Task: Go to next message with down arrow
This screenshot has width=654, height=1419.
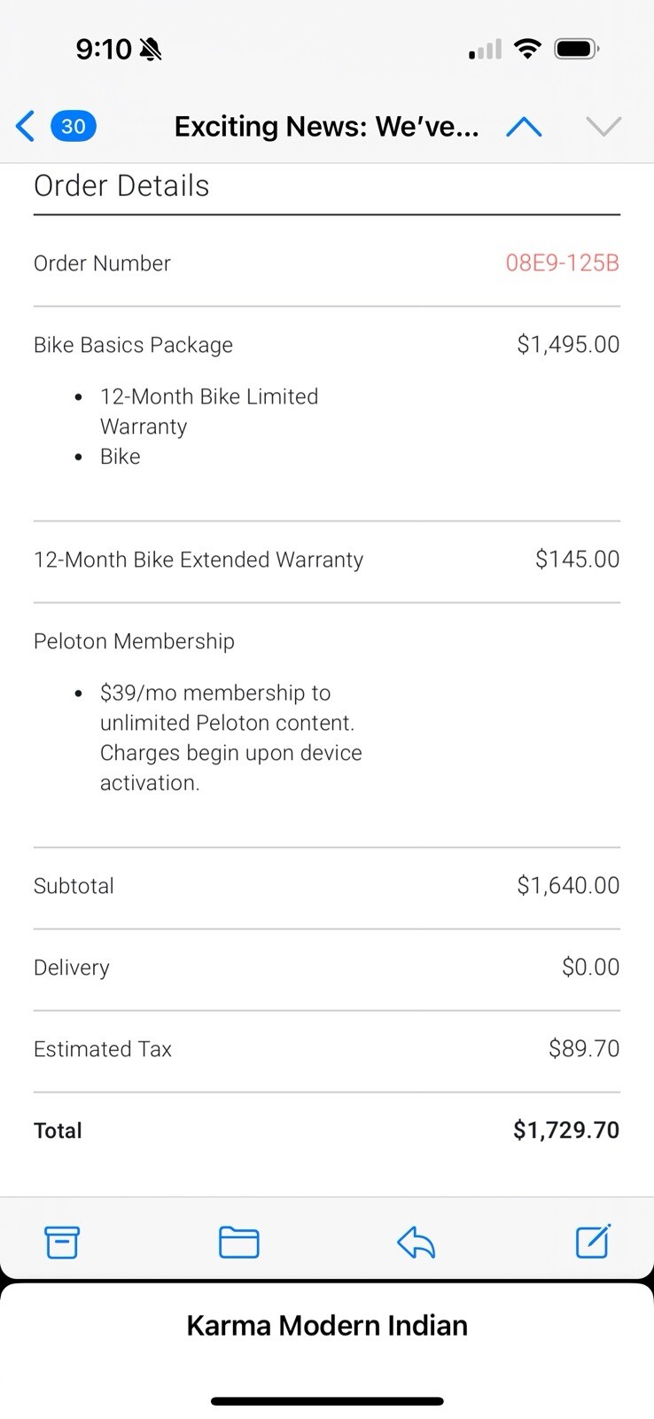Action: click(x=603, y=128)
